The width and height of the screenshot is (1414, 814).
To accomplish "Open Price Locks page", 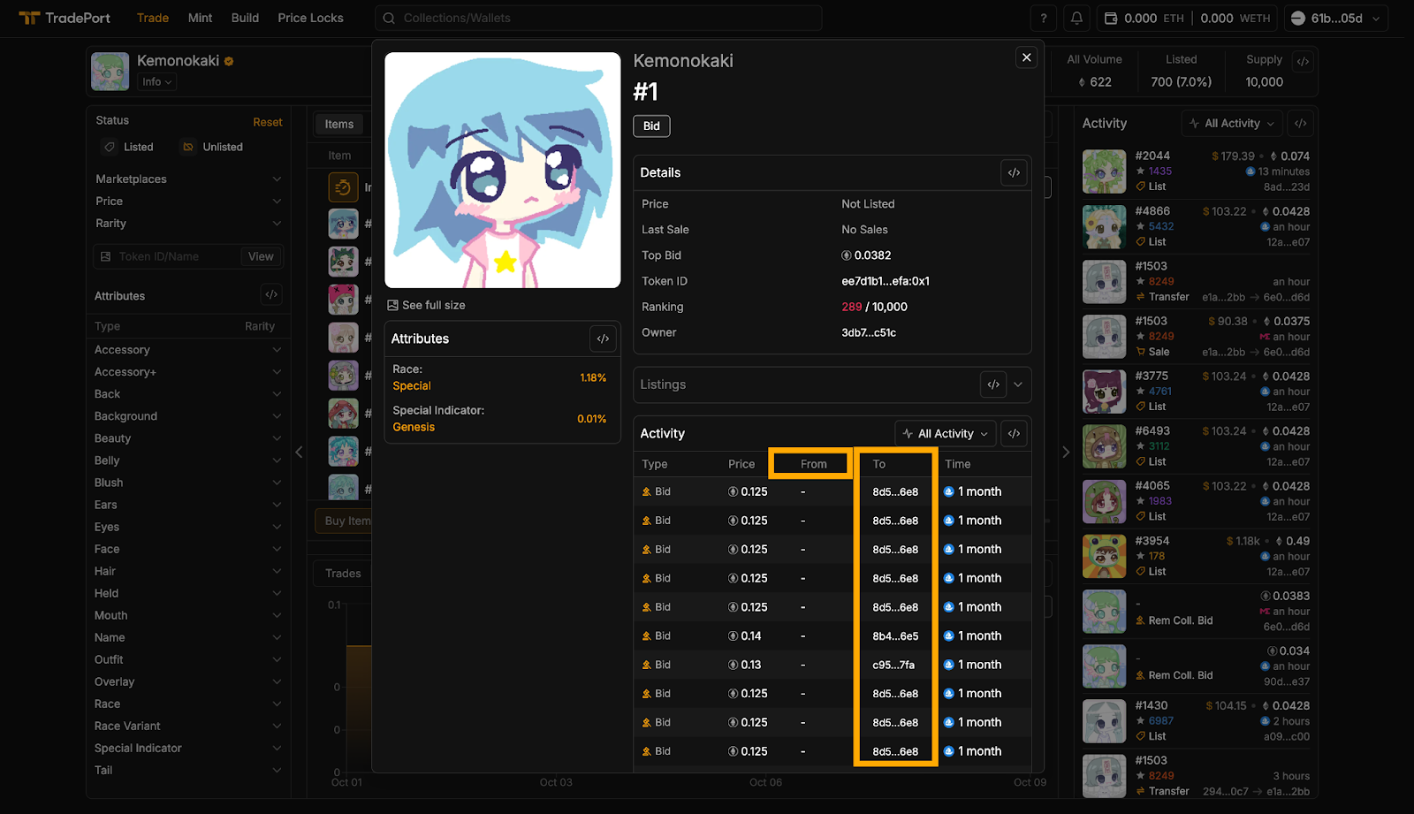I will point(310,18).
